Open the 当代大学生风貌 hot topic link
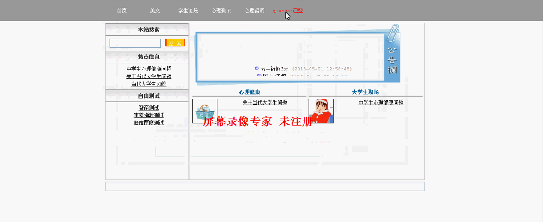543x222 pixels. point(149,84)
